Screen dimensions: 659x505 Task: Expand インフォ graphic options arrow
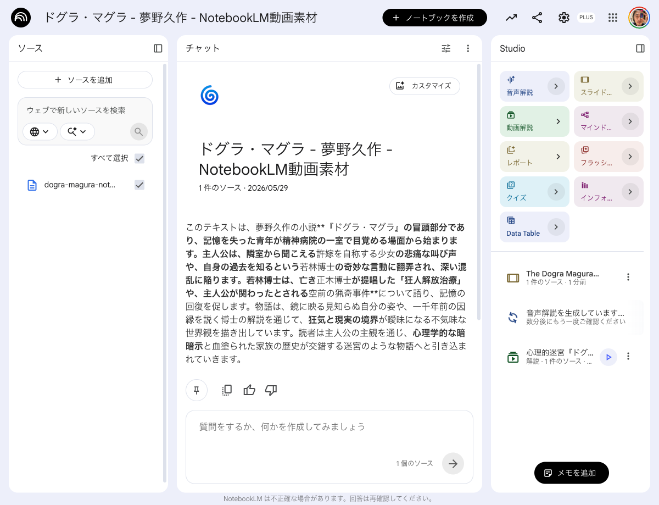coord(630,192)
